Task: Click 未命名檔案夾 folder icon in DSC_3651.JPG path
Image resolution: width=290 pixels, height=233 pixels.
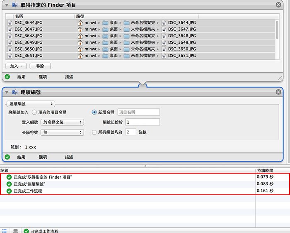Action: 126,56
